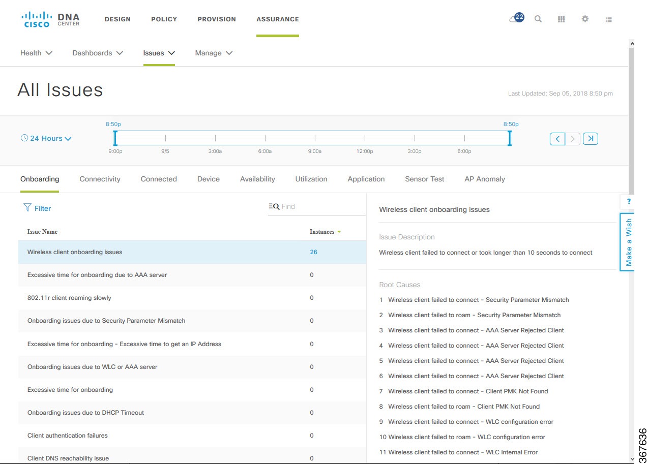This screenshot has height=464, width=647.
Task: Open the settings gear icon
Action: tap(584, 19)
